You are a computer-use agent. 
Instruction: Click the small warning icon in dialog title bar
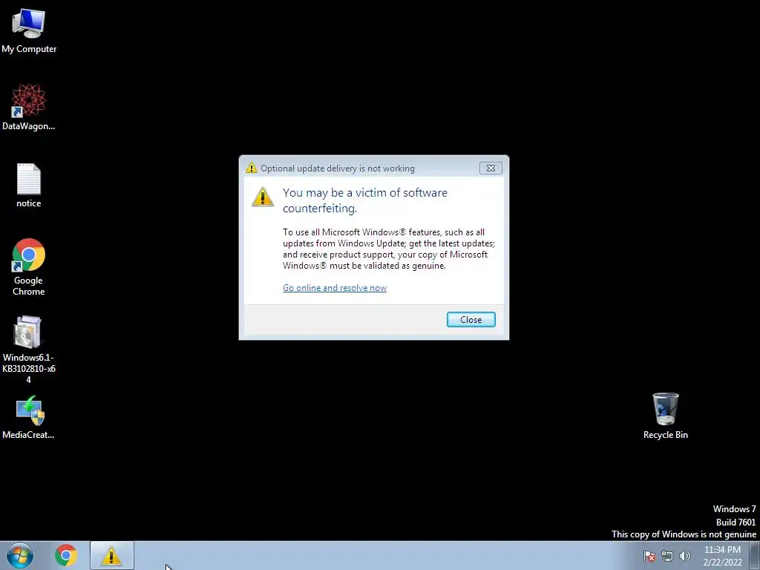tap(251, 168)
